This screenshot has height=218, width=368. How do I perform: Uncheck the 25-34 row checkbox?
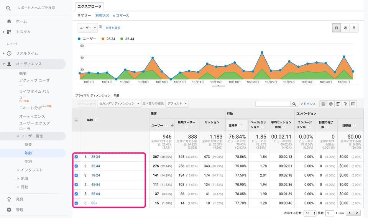point(76,157)
